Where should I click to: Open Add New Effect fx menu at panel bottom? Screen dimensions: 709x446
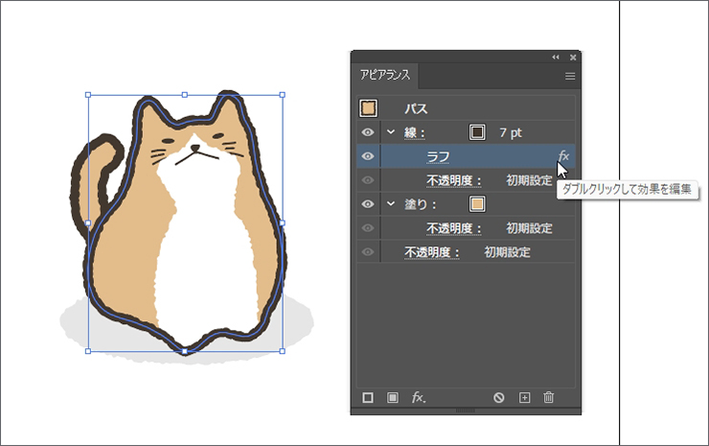pyautogui.click(x=418, y=397)
